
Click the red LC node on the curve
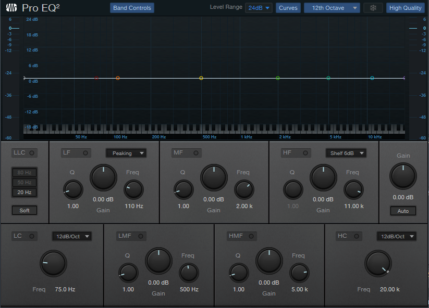click(x=96, y=78)
